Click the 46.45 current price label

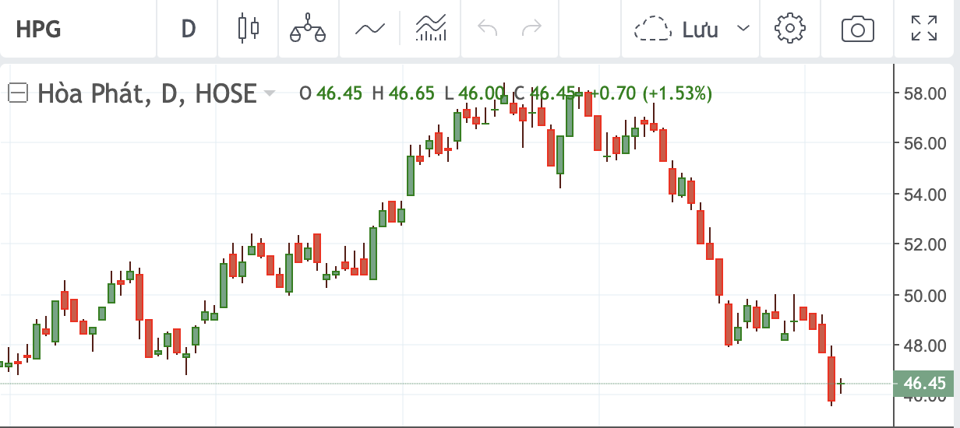[x=924, y=383]
